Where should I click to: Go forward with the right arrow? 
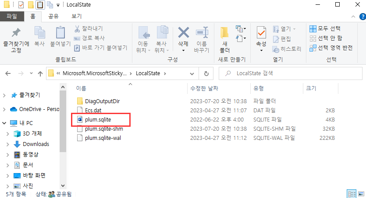(21, 73)
